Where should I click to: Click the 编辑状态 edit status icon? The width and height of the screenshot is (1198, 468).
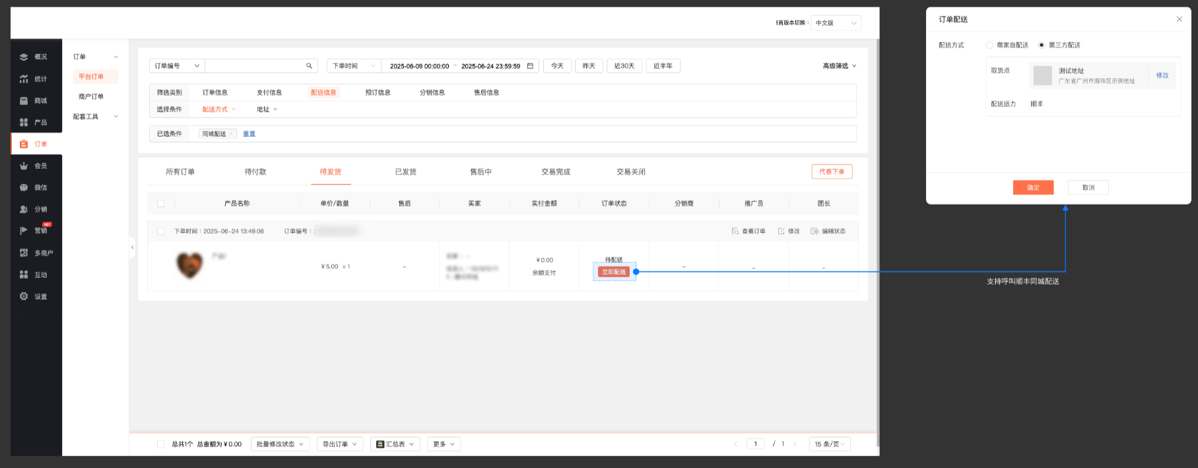click(815, 231)
